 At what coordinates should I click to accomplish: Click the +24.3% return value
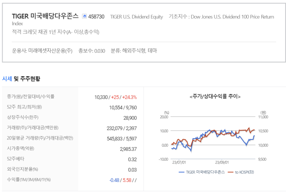click(130, 97)
